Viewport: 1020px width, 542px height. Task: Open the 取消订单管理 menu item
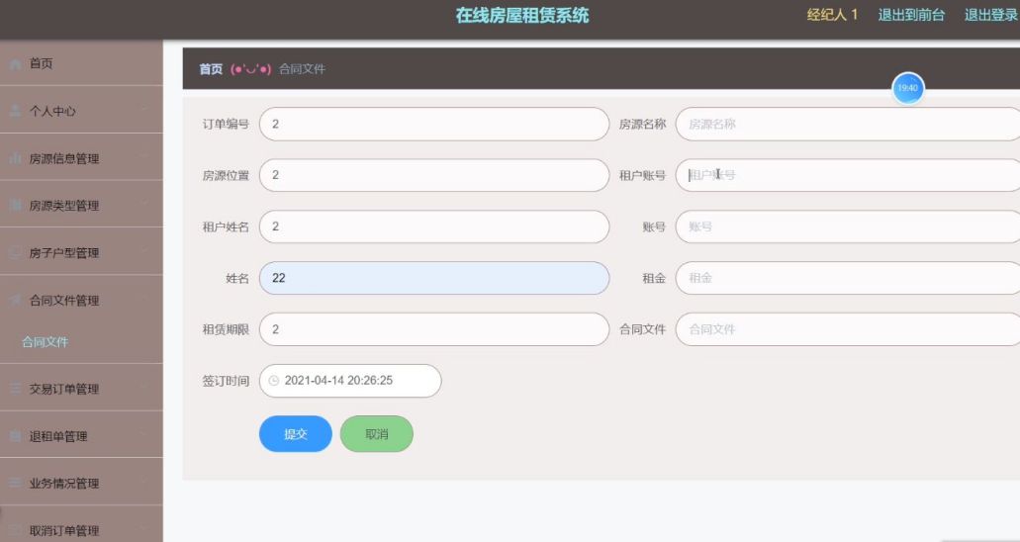point(81,530)
